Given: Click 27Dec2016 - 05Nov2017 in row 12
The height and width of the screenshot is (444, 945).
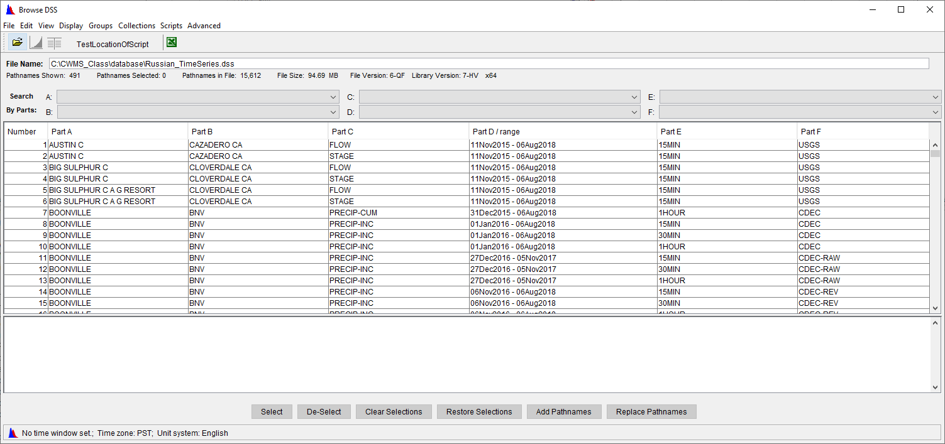Looking at the screenshot, I should 563,269.
